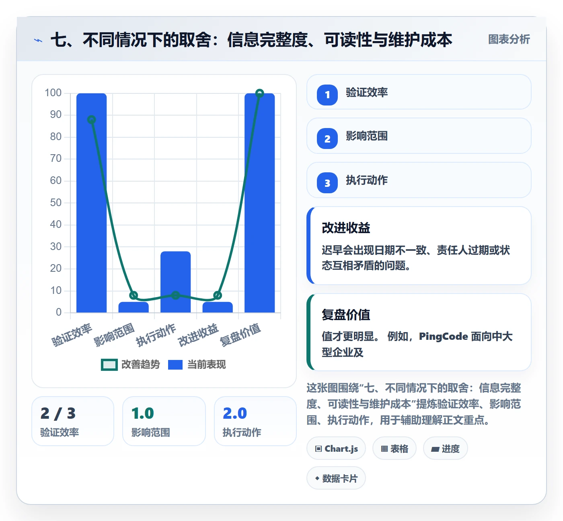Toggle the 当前表现 legend item
The image size is (563, 521).
click(197, 364)
